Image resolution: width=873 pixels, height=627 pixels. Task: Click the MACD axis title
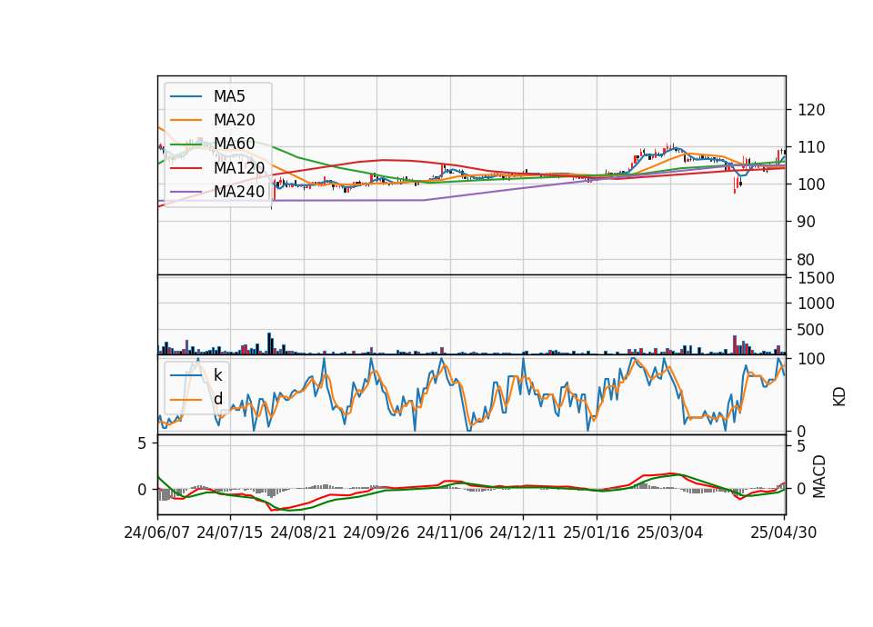pyautogui.click(x=819, y=477)
